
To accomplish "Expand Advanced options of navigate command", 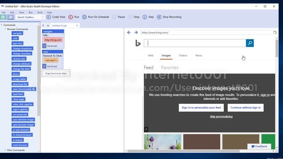I will coord(44,46).
